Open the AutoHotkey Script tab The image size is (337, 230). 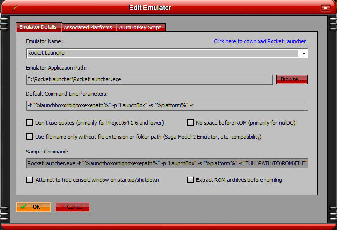click(141, 27)
